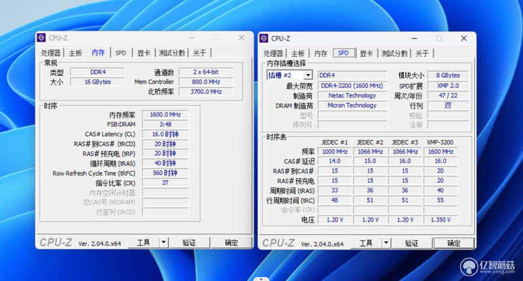Select 内存 tab in left CPU-Z window
The image size is (523, 281).
[x=98, y=52]
